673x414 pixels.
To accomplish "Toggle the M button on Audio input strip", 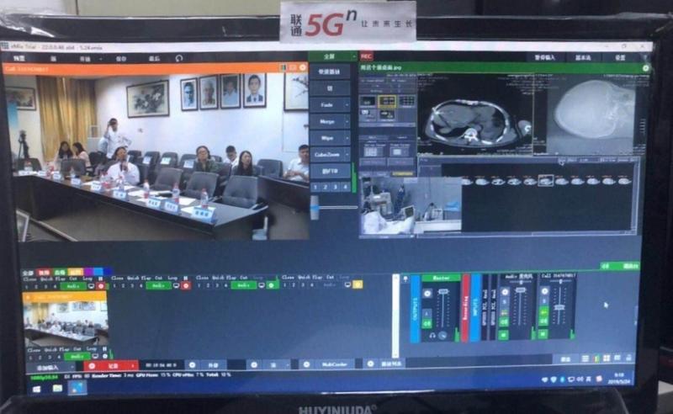I will 503,335.
